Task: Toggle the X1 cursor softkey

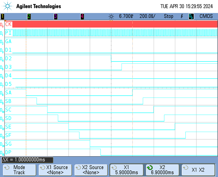Action: click(x=126, y=170)
